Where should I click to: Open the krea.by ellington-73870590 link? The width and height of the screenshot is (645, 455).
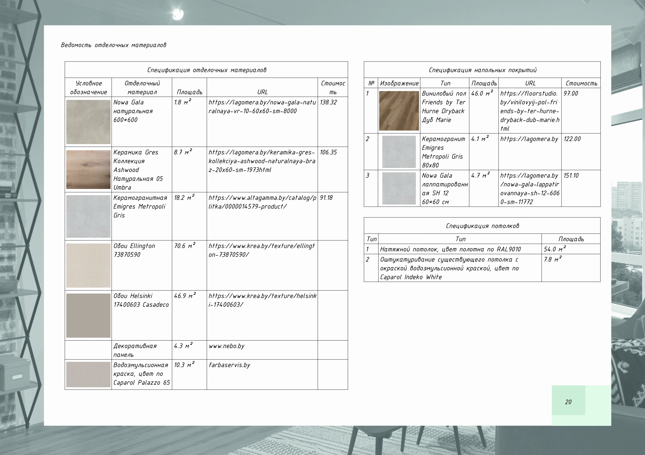262,250
